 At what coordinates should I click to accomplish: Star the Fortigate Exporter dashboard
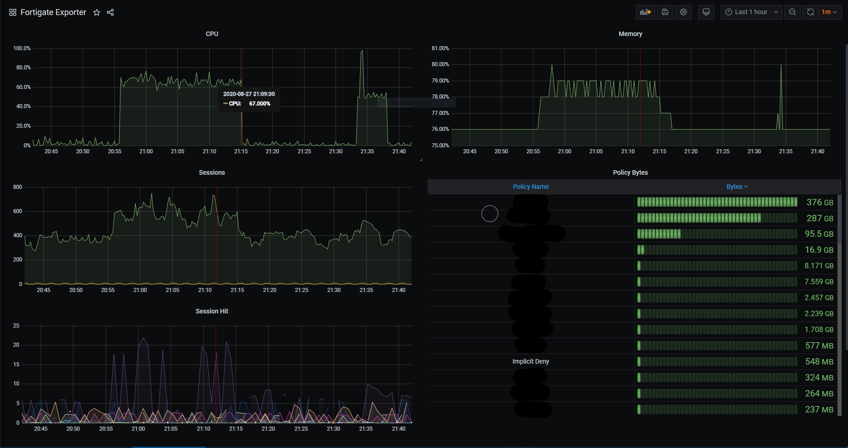pyautogui.click(x=97, y=12)
